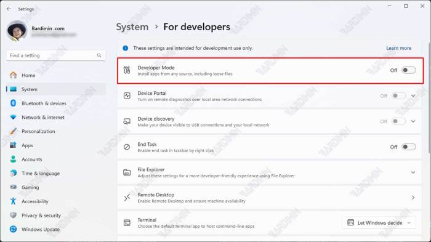This screenshot has height=242, width=431.
Task: Click the Device Portal diagnostics icon
Action: (x=127, y=95)
